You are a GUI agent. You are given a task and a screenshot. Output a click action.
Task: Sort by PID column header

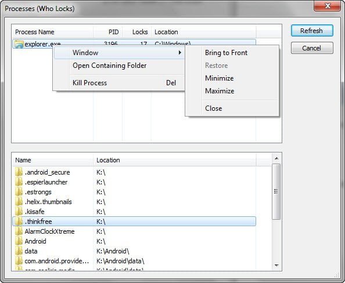pos(108,32)
